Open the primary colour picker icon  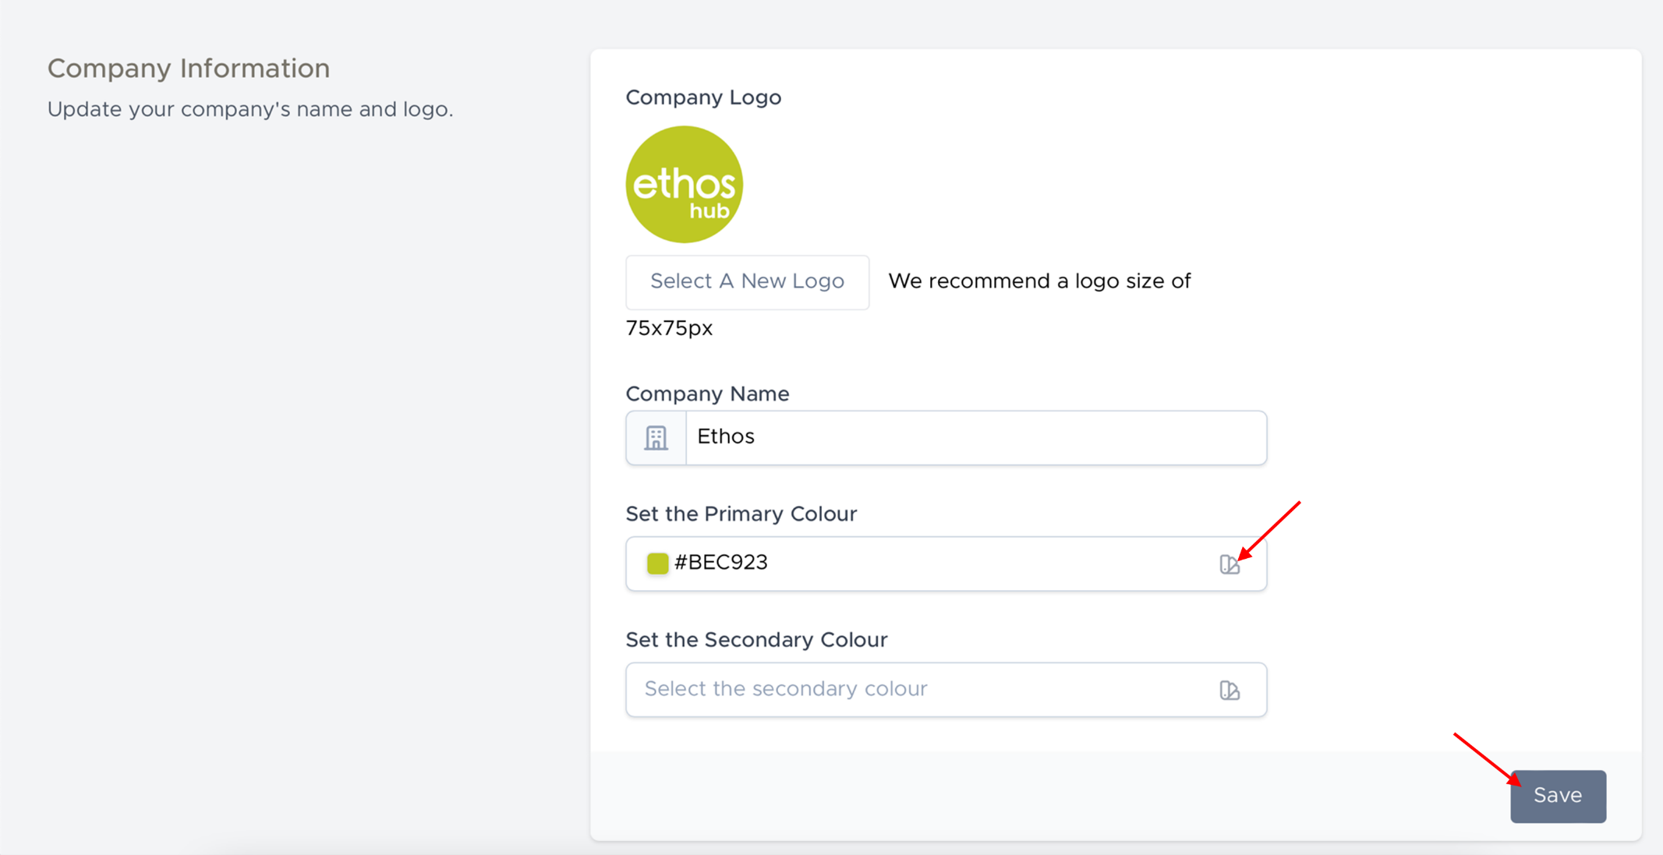tap(1229, 564)
